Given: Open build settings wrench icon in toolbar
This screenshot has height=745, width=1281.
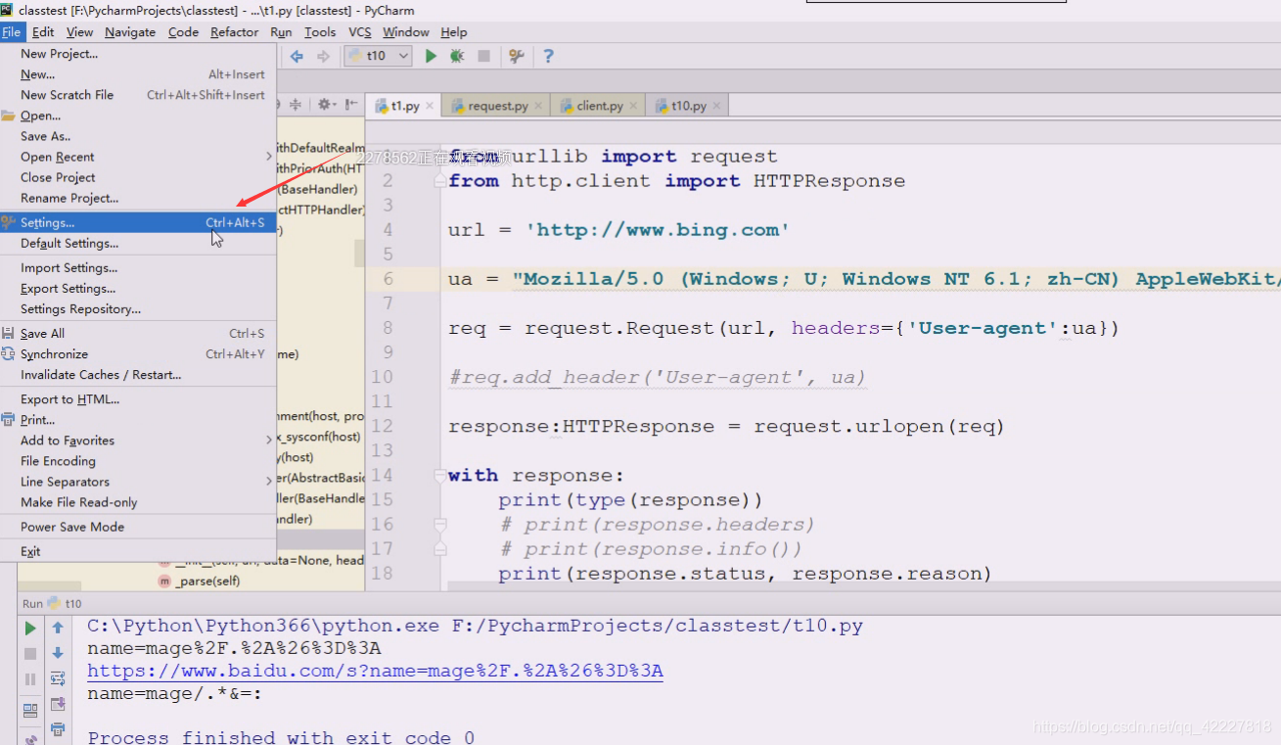Looking at the screenshot, I should [517, 56].
